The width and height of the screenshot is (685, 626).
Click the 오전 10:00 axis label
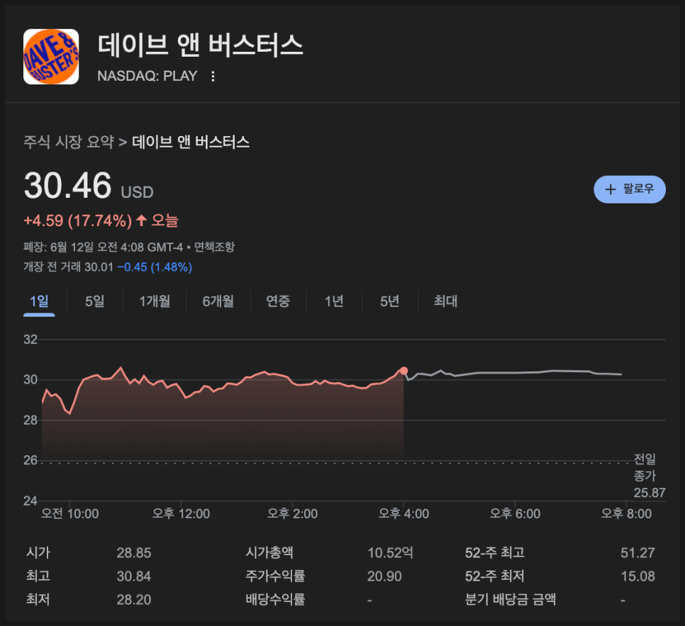point(70,514)
